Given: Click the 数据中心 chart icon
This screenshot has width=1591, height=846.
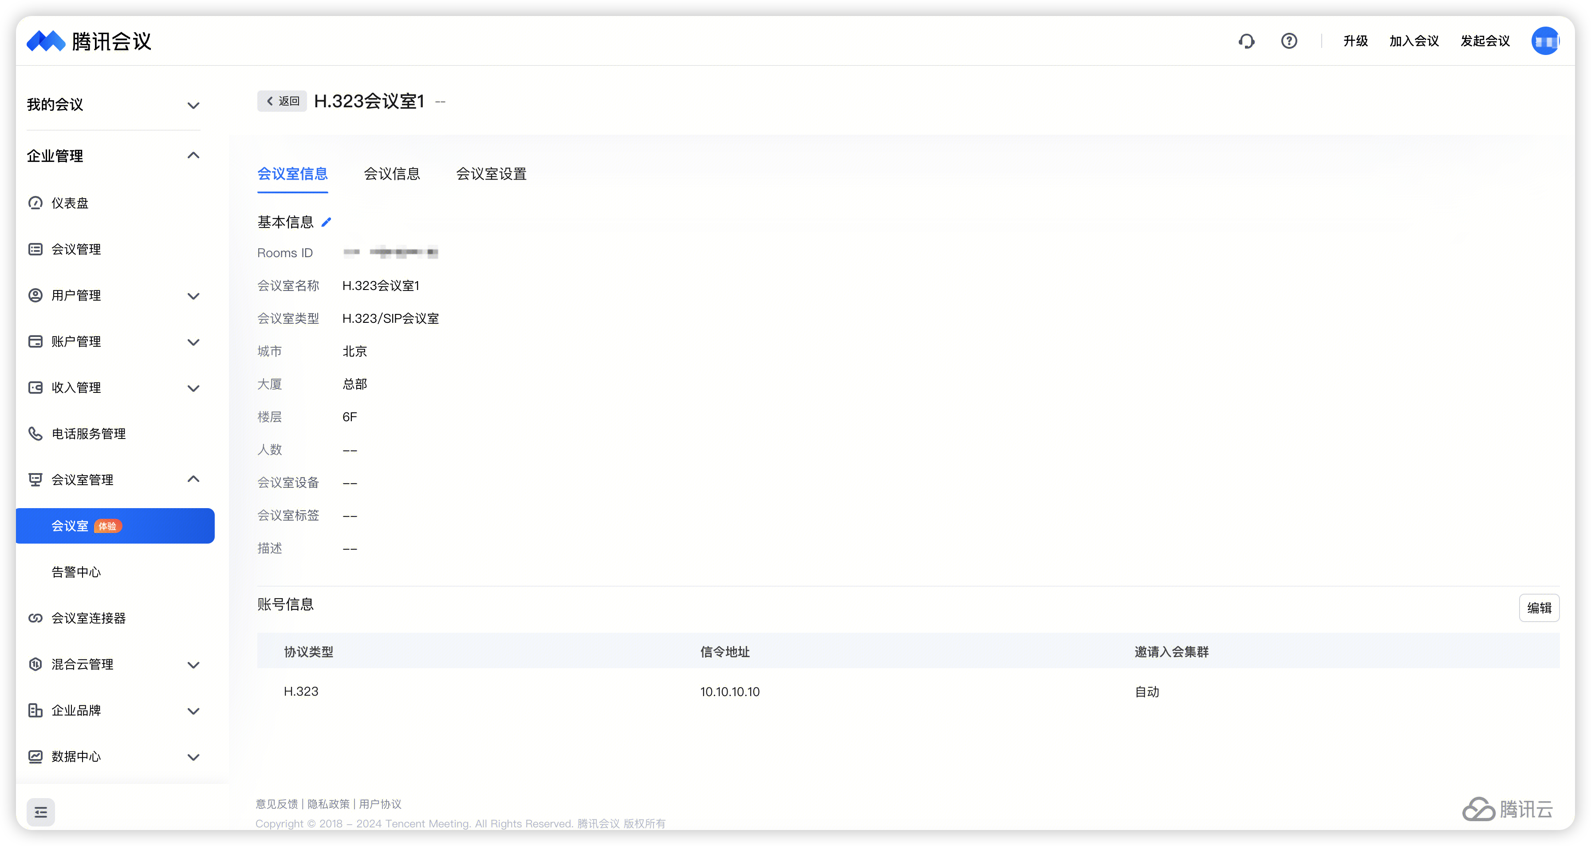Looking at the screenshot, I should [x=36, y=756].
